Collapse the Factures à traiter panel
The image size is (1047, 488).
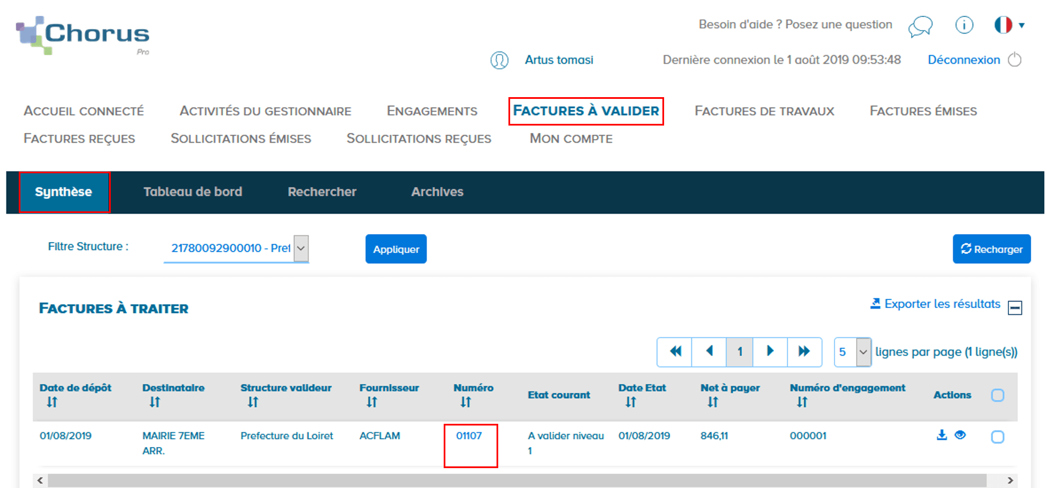tap(1015, 308)
